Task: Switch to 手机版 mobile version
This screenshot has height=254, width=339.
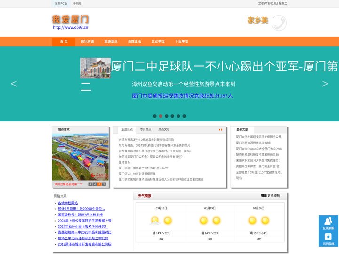Action: [x=77, y=3]
